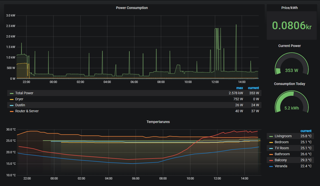The image size is (320, 186).
Task: Sort power legend by current column
Action: pyautogui.click(x=253, y=88)
